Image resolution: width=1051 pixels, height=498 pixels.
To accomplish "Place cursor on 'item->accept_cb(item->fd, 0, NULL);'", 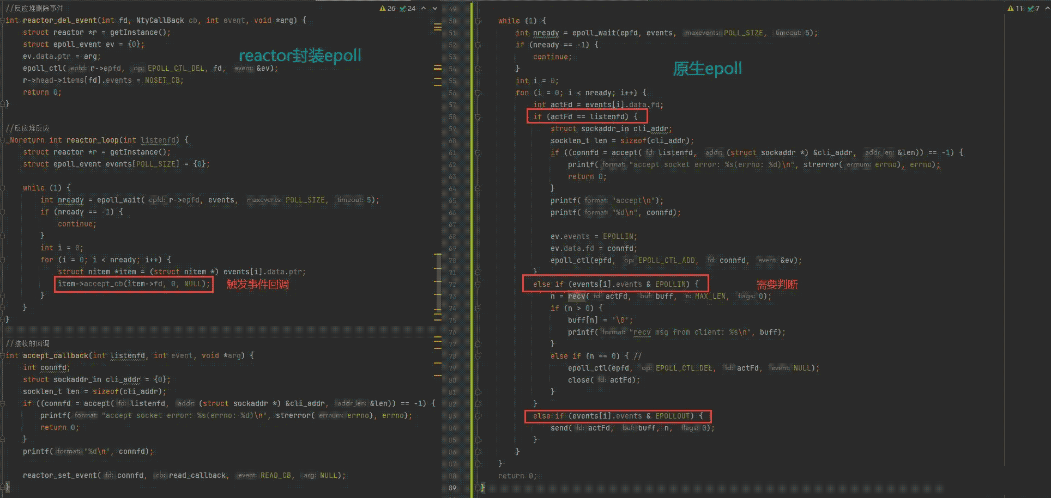I will [134, 284].
